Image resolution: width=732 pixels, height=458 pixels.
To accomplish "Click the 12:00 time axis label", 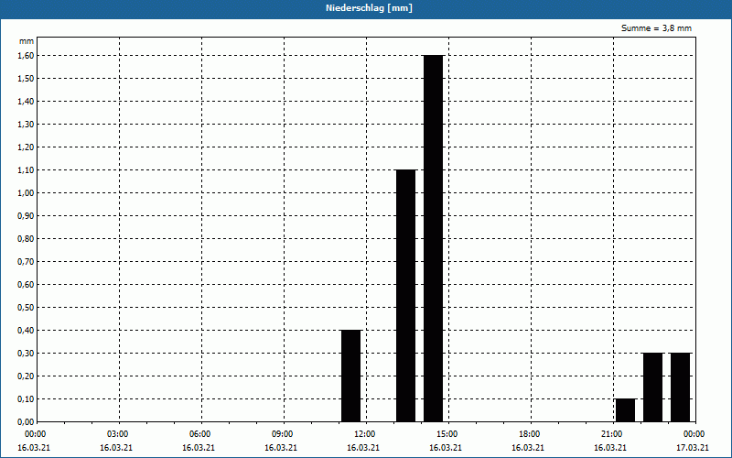I will point(366,434).
